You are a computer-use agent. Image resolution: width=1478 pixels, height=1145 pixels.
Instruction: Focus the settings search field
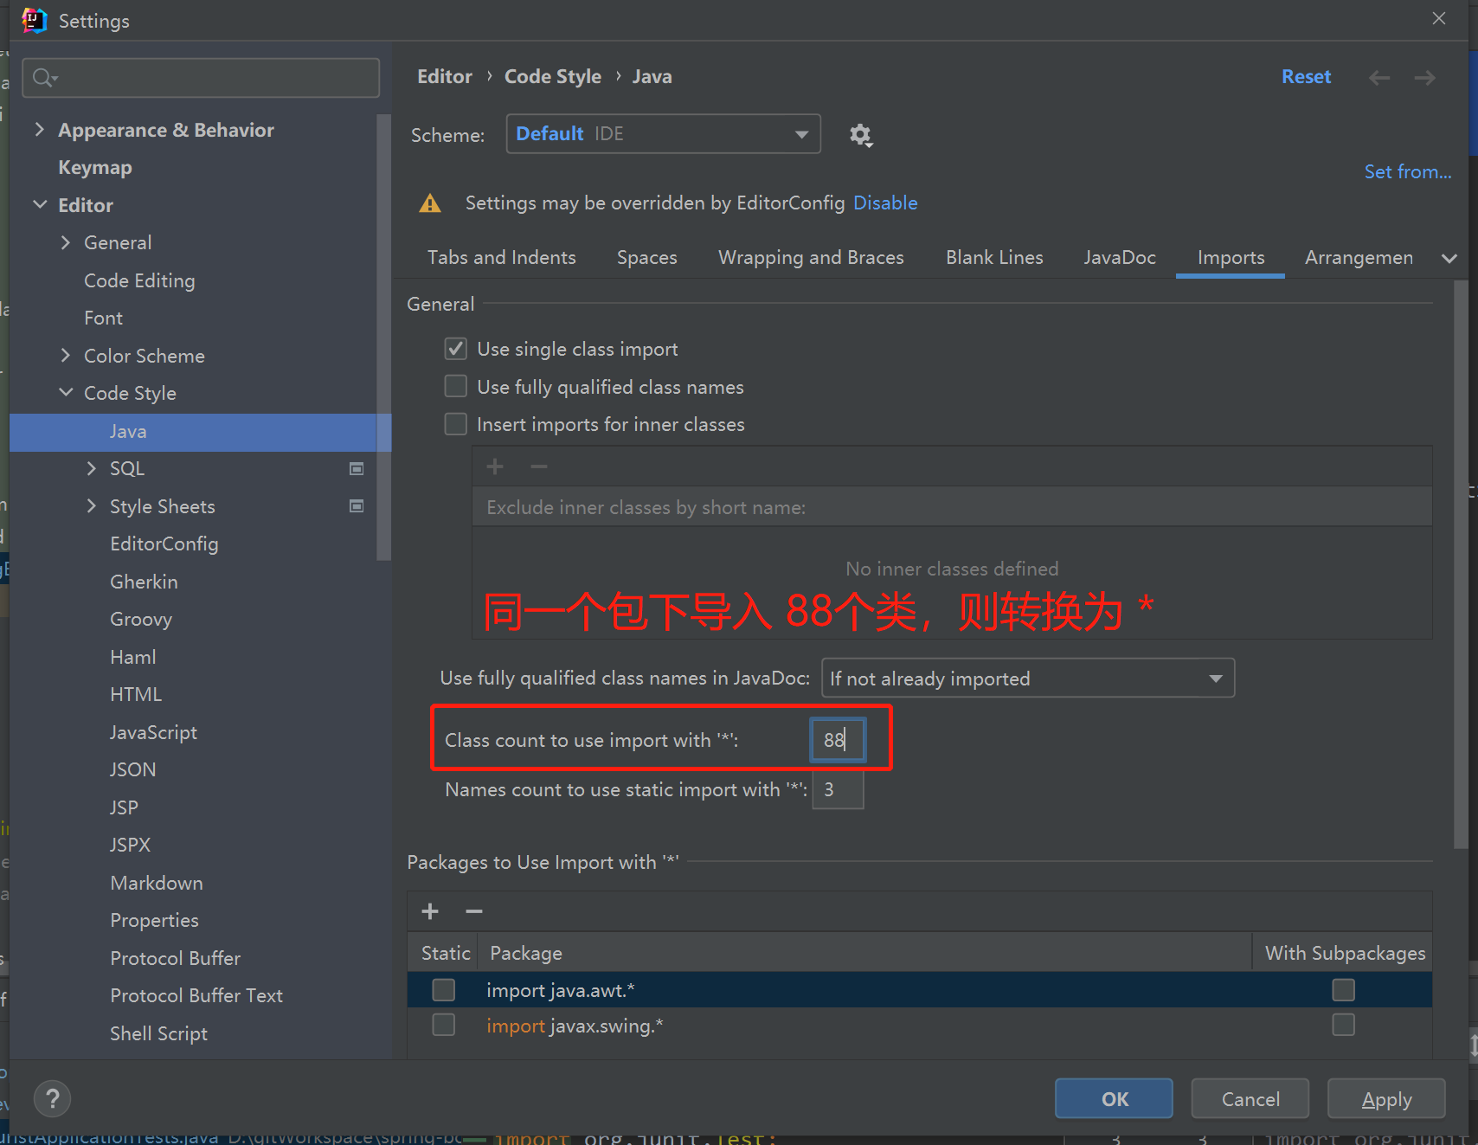[201, 78]
